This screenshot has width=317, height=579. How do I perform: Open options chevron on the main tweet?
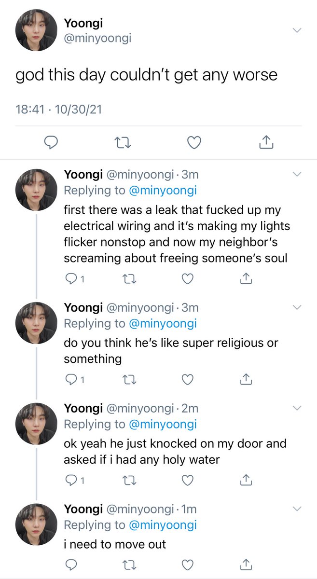click(297, 30)
